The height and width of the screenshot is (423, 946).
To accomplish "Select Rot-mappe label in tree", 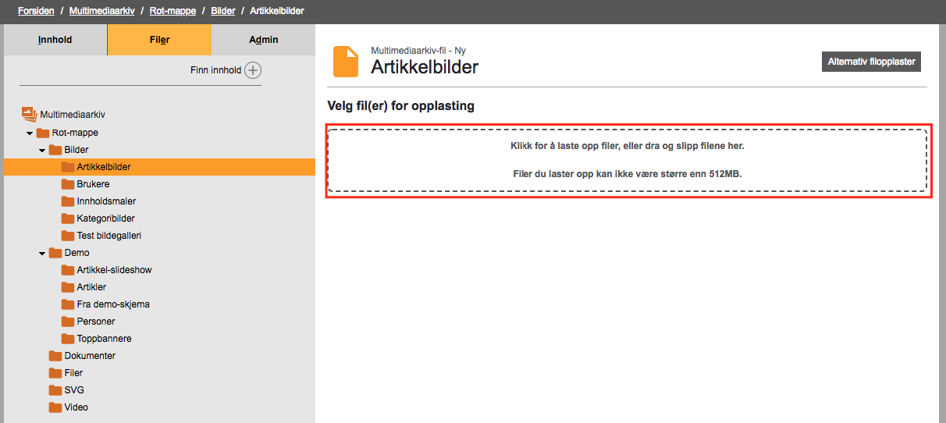I will pyautogui.click(x=75, y=133).
